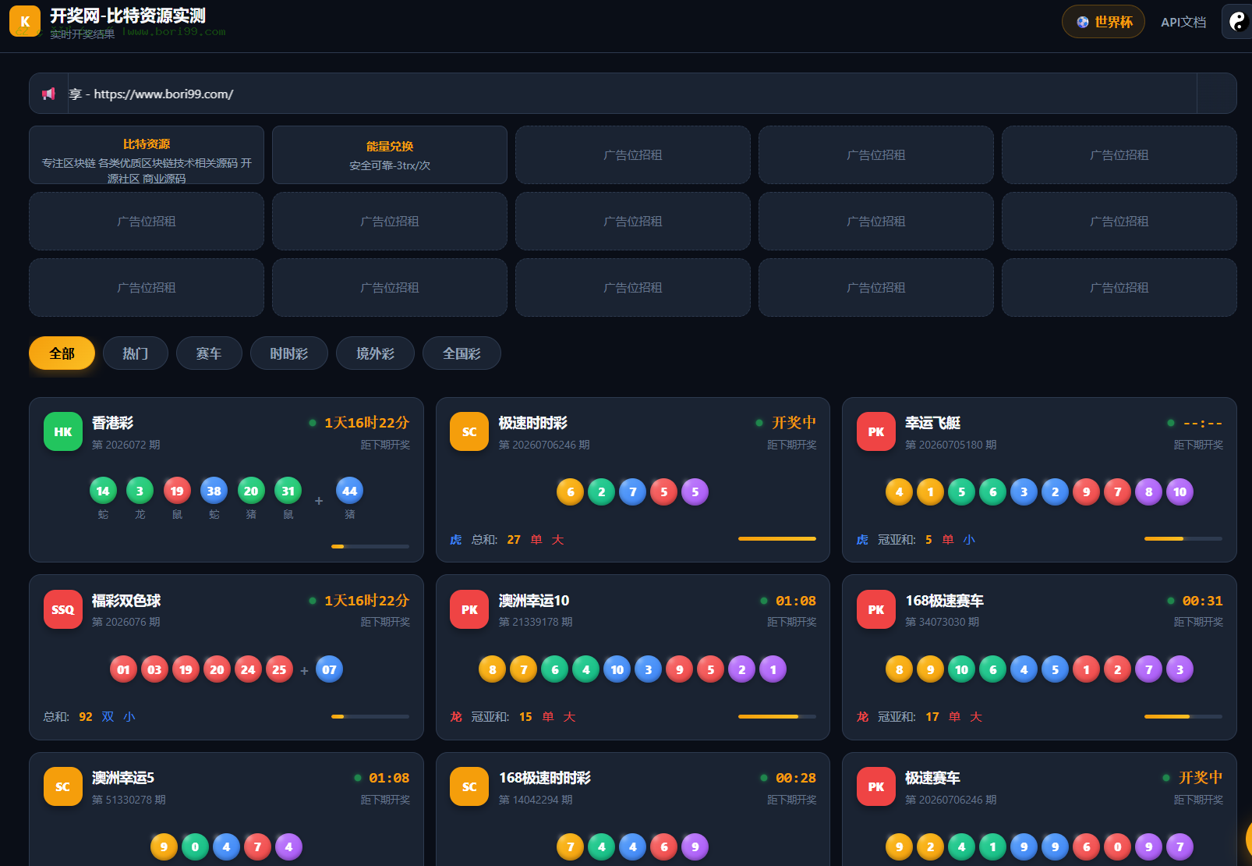Click blue ball 07 in 福彩双色球

click(329, 669)
